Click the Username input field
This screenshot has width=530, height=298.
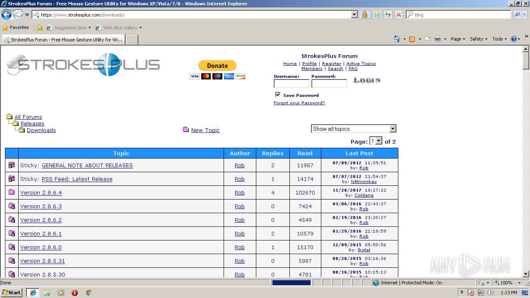tap(291, 84)
